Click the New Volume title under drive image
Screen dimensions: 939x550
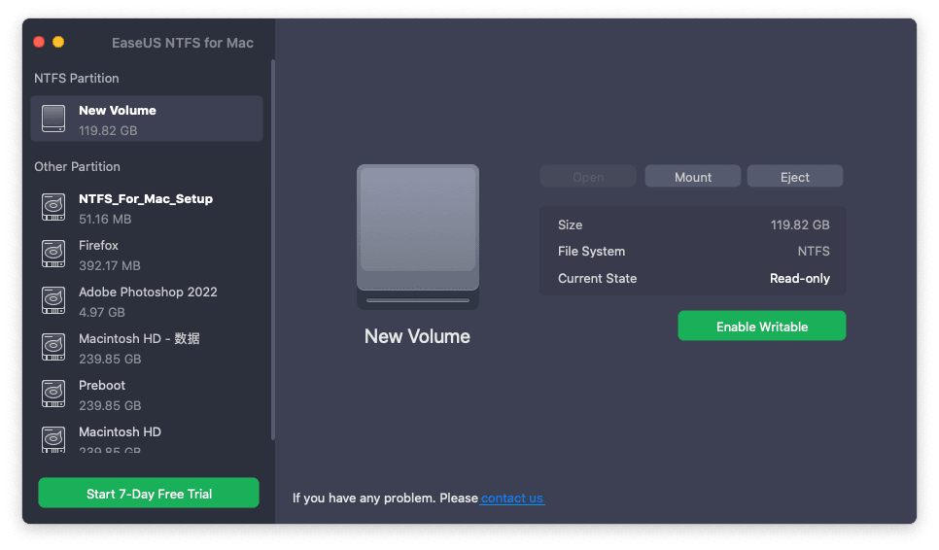coord(417,336)
